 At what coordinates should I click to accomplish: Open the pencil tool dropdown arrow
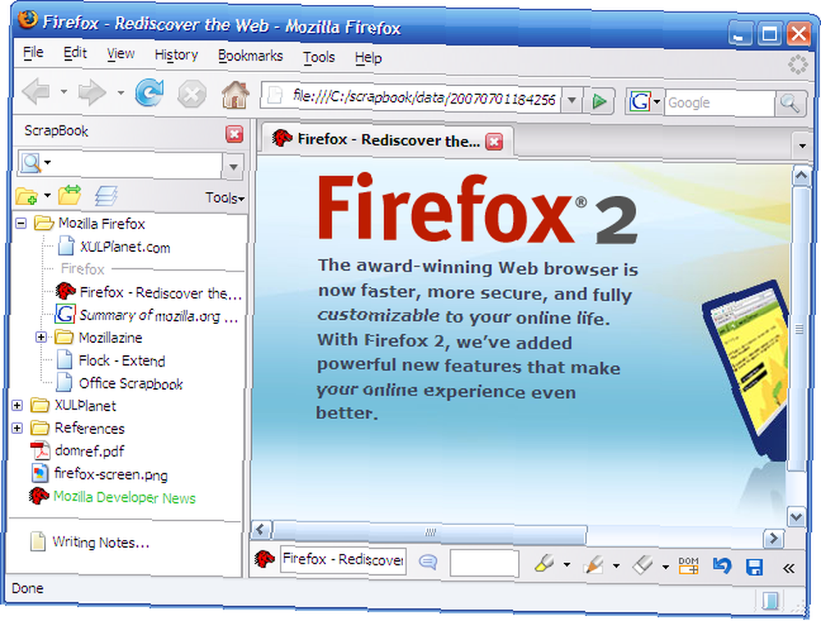click(616, 565)
